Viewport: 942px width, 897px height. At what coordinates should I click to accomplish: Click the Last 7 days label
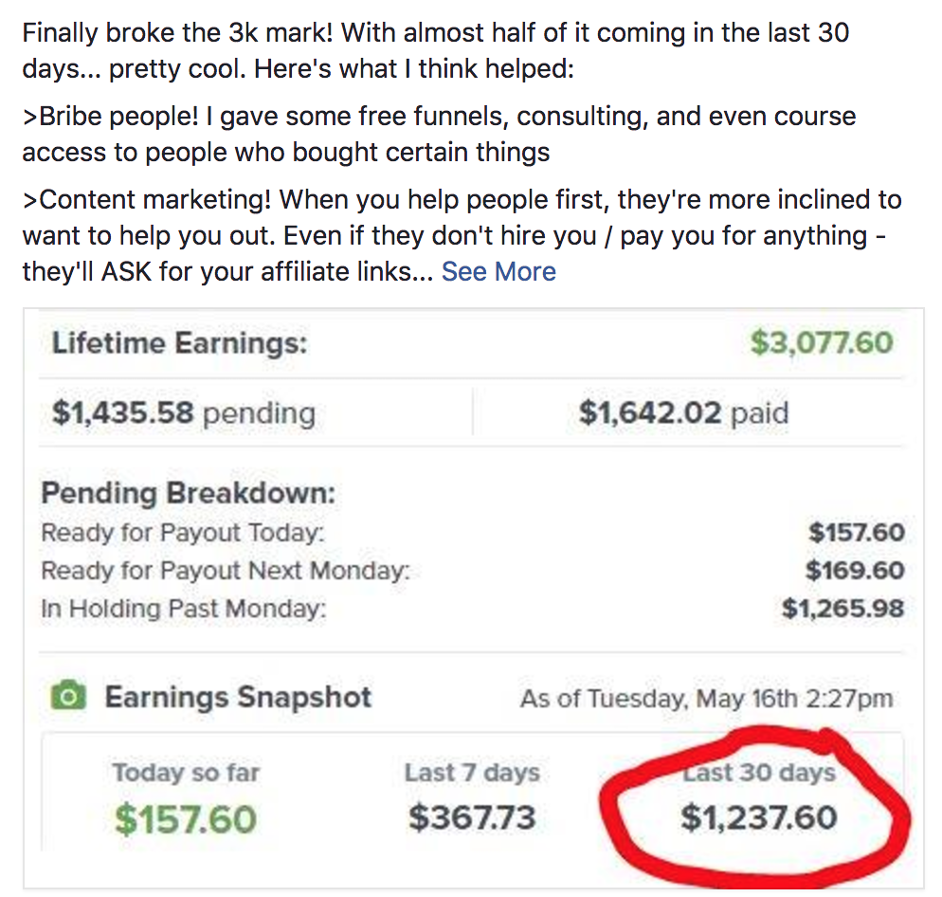pos(472,773)
